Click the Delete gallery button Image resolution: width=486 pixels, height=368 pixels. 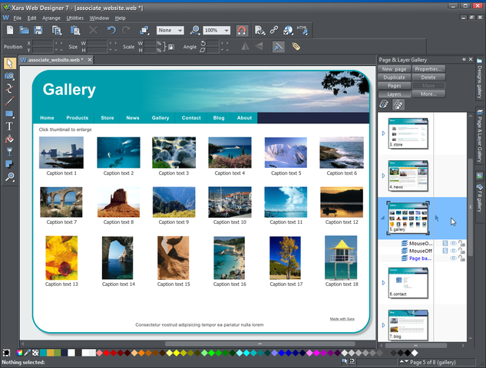coord(428,77)
